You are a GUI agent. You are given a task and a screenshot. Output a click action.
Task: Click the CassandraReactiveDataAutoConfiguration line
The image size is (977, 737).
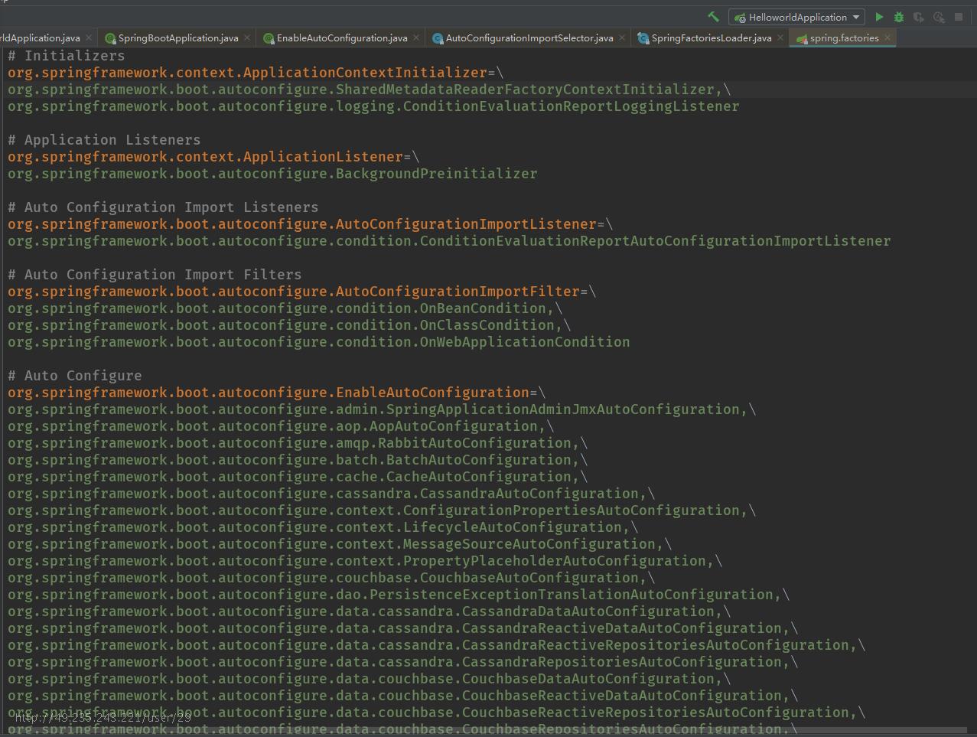pyautogui.click(x=403, y=628)
